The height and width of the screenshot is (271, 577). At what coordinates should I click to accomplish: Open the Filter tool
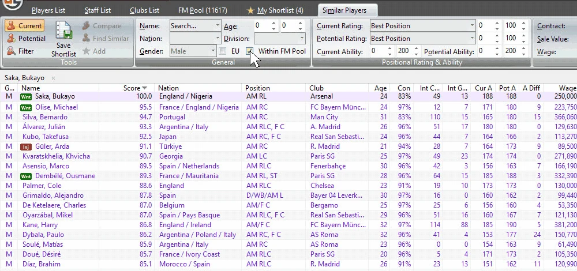[x=21, y=51]
